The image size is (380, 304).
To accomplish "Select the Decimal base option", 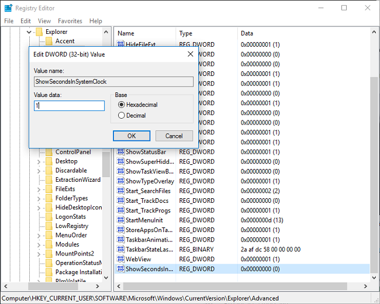I will coord(122,115).
